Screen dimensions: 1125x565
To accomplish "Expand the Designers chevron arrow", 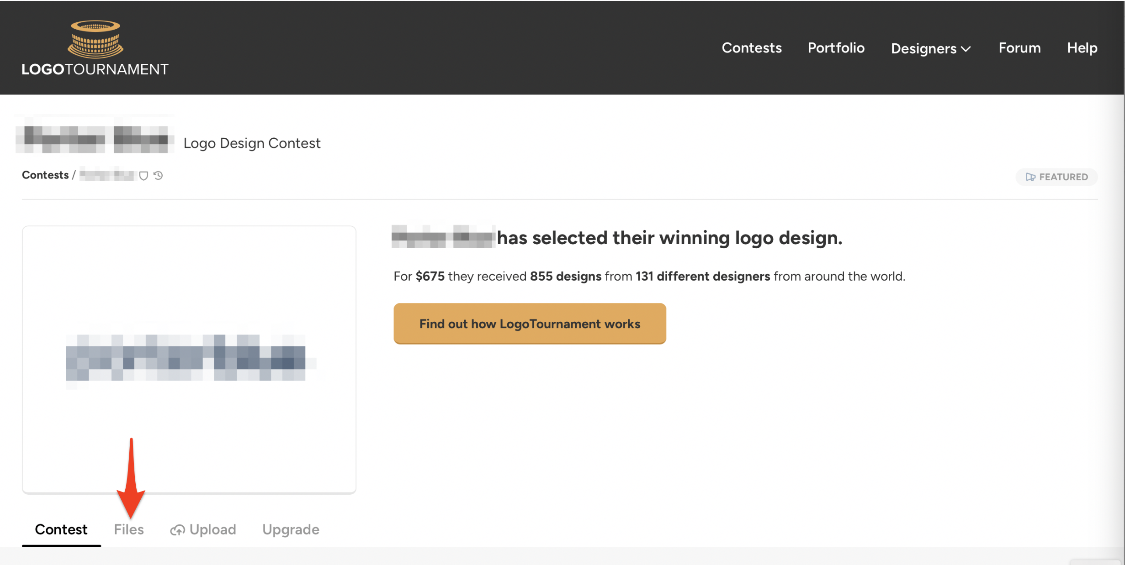I will [966, 49].
